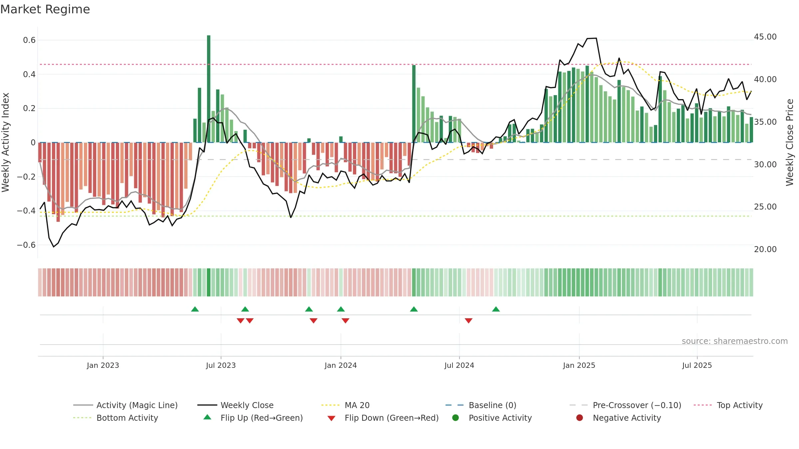Click the Jul 2023 axis label

coord(221,366)
